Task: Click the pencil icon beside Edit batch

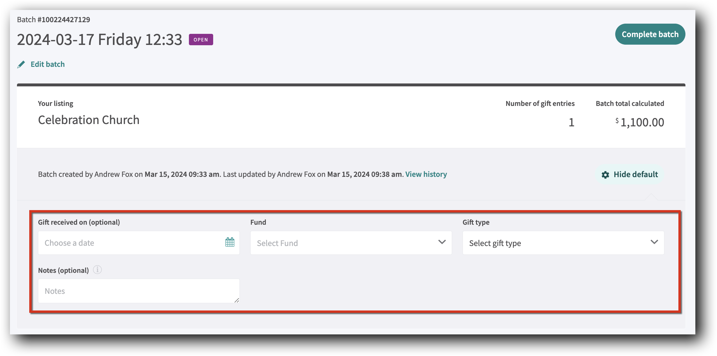Action: [x=21, y=64]
